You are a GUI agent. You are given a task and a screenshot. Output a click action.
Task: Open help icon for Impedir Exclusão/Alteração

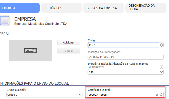(161, 67)
